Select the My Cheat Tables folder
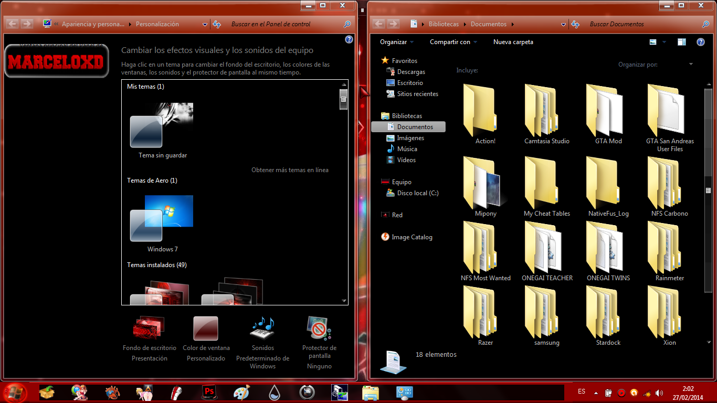This screenshot has height=403, width=717. (x=547, y=186)
